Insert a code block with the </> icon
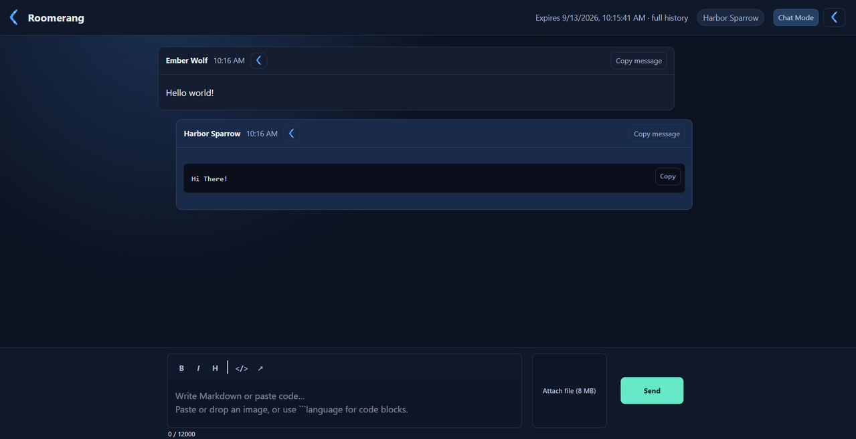This screenshot has height=439, width=856. [242, 368]
